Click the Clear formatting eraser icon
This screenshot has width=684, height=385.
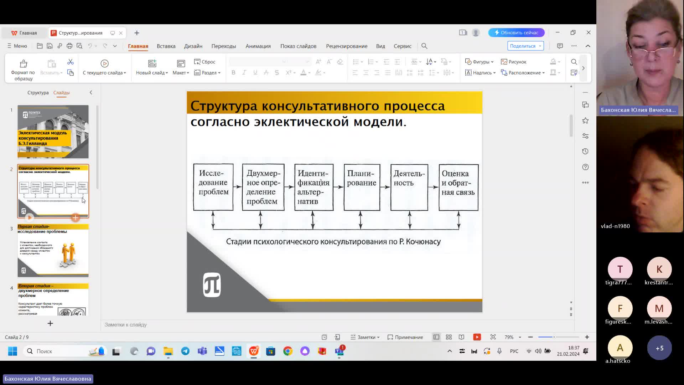coord(340,62)
